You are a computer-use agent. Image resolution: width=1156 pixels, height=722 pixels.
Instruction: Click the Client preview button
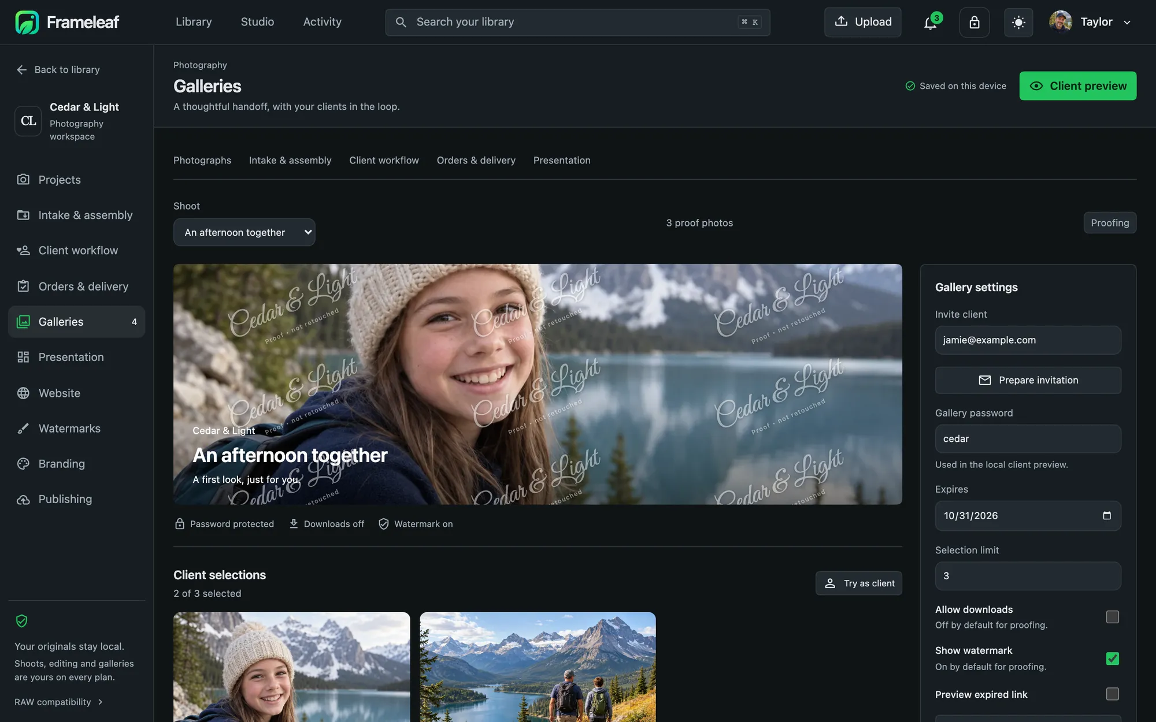1077,85
